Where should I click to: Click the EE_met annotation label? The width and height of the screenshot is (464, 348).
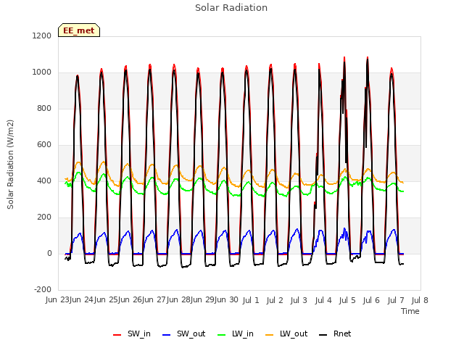[79, 30]
